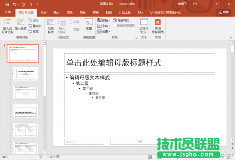Toggle the 页脚 checkbox
The height and width of the screenshot is (160, 235).
[x=71, y=30]
